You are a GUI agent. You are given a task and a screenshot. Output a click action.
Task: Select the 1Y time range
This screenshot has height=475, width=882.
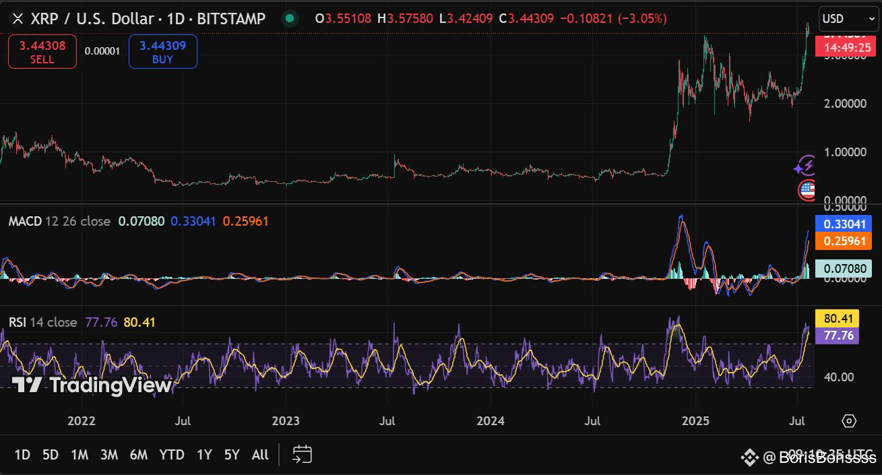(204, 455)
